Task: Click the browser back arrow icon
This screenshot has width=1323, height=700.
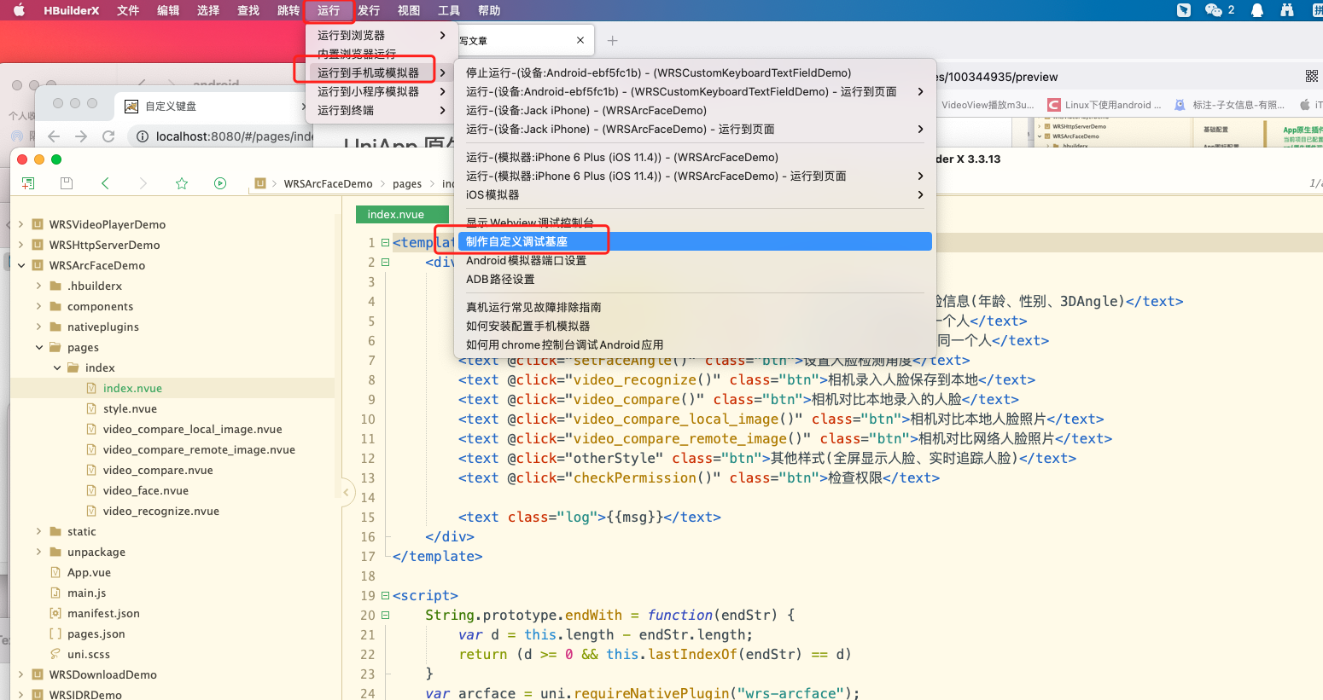Action: tap(54, 136)
